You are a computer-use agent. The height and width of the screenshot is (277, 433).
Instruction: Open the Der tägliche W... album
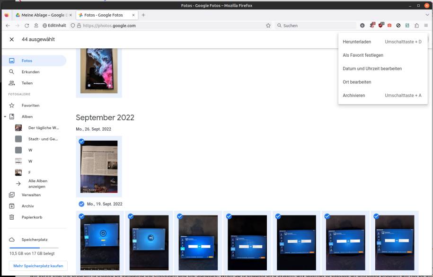[x=43, y=128]
